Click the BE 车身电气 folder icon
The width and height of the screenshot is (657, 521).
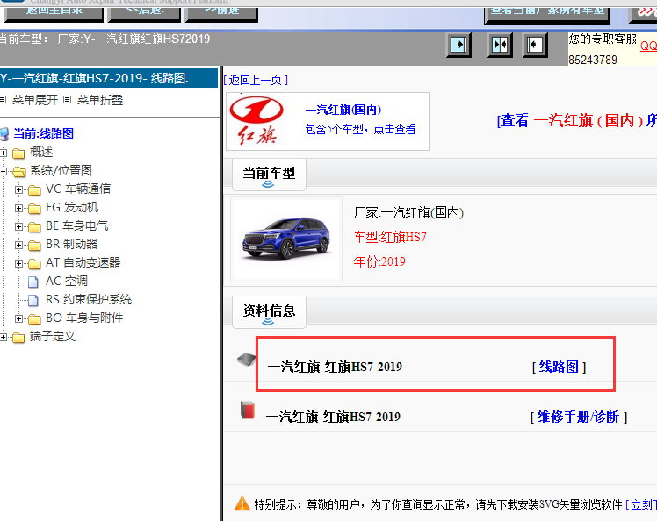[x=34, y=227]
